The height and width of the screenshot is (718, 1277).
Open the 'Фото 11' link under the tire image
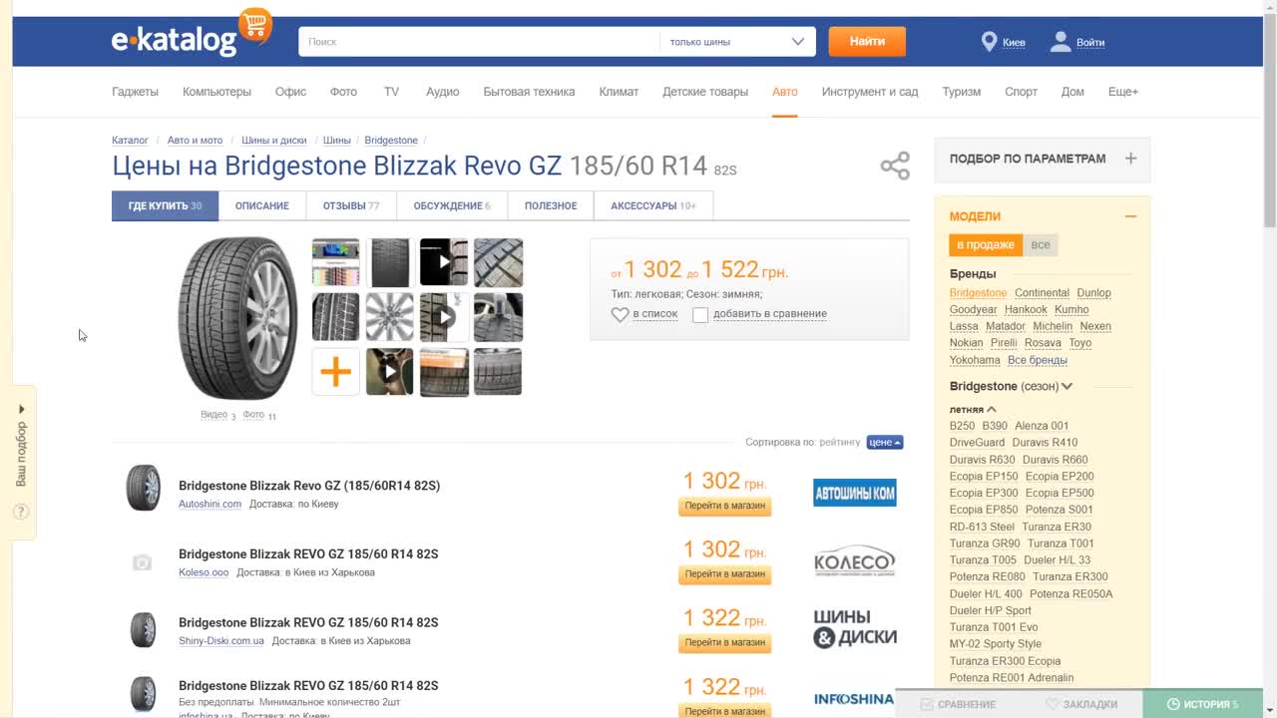tap(259, 415)
